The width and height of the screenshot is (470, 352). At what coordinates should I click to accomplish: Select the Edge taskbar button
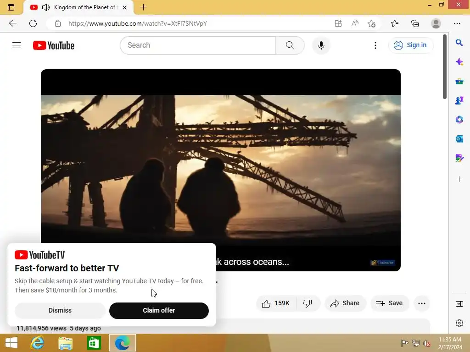(x=122, y=343)
